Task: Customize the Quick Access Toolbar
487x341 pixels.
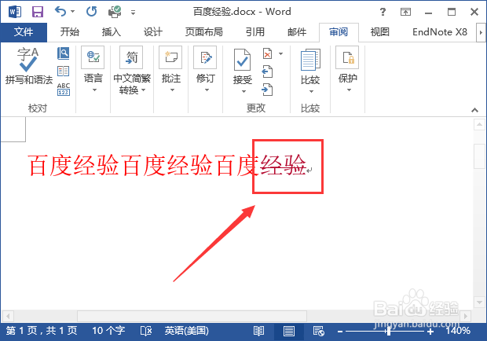Action: pyautogui.click(x=133, y=13)
